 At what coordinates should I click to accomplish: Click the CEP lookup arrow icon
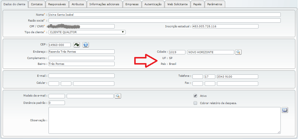76,45
